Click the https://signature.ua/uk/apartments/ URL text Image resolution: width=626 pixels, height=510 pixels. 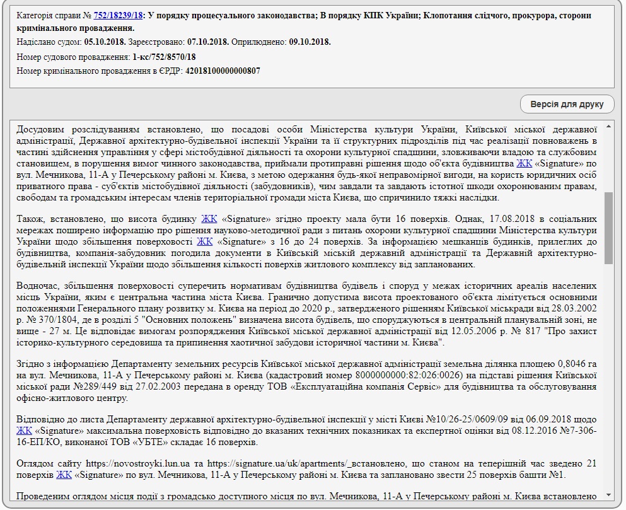265,463
